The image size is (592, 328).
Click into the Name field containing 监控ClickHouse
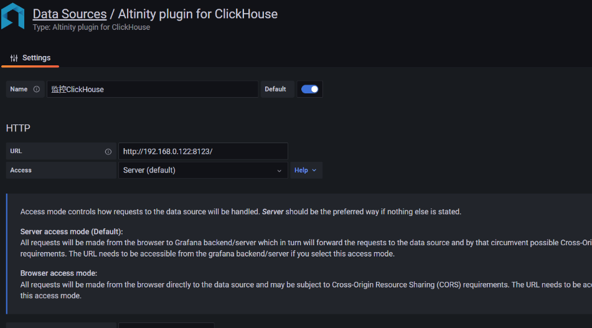[153, 90]
